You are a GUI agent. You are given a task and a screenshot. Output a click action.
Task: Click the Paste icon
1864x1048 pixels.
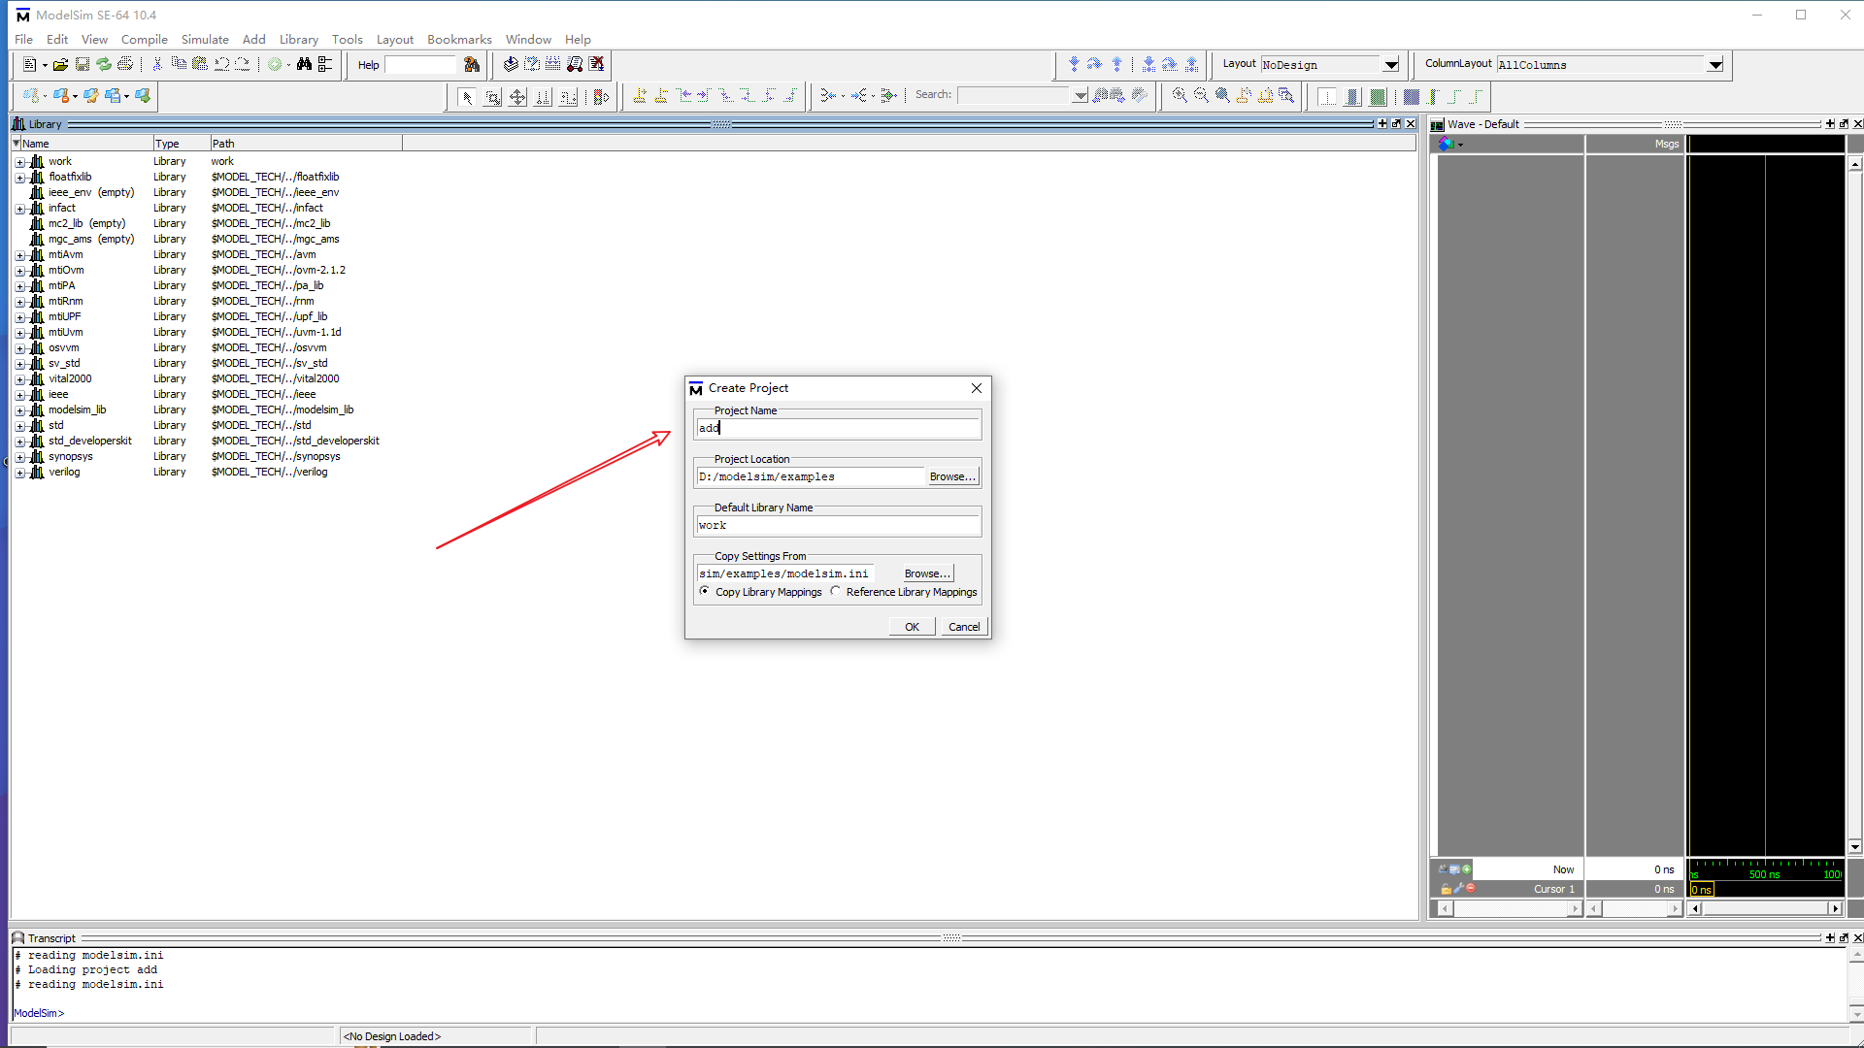coord(200,65)
